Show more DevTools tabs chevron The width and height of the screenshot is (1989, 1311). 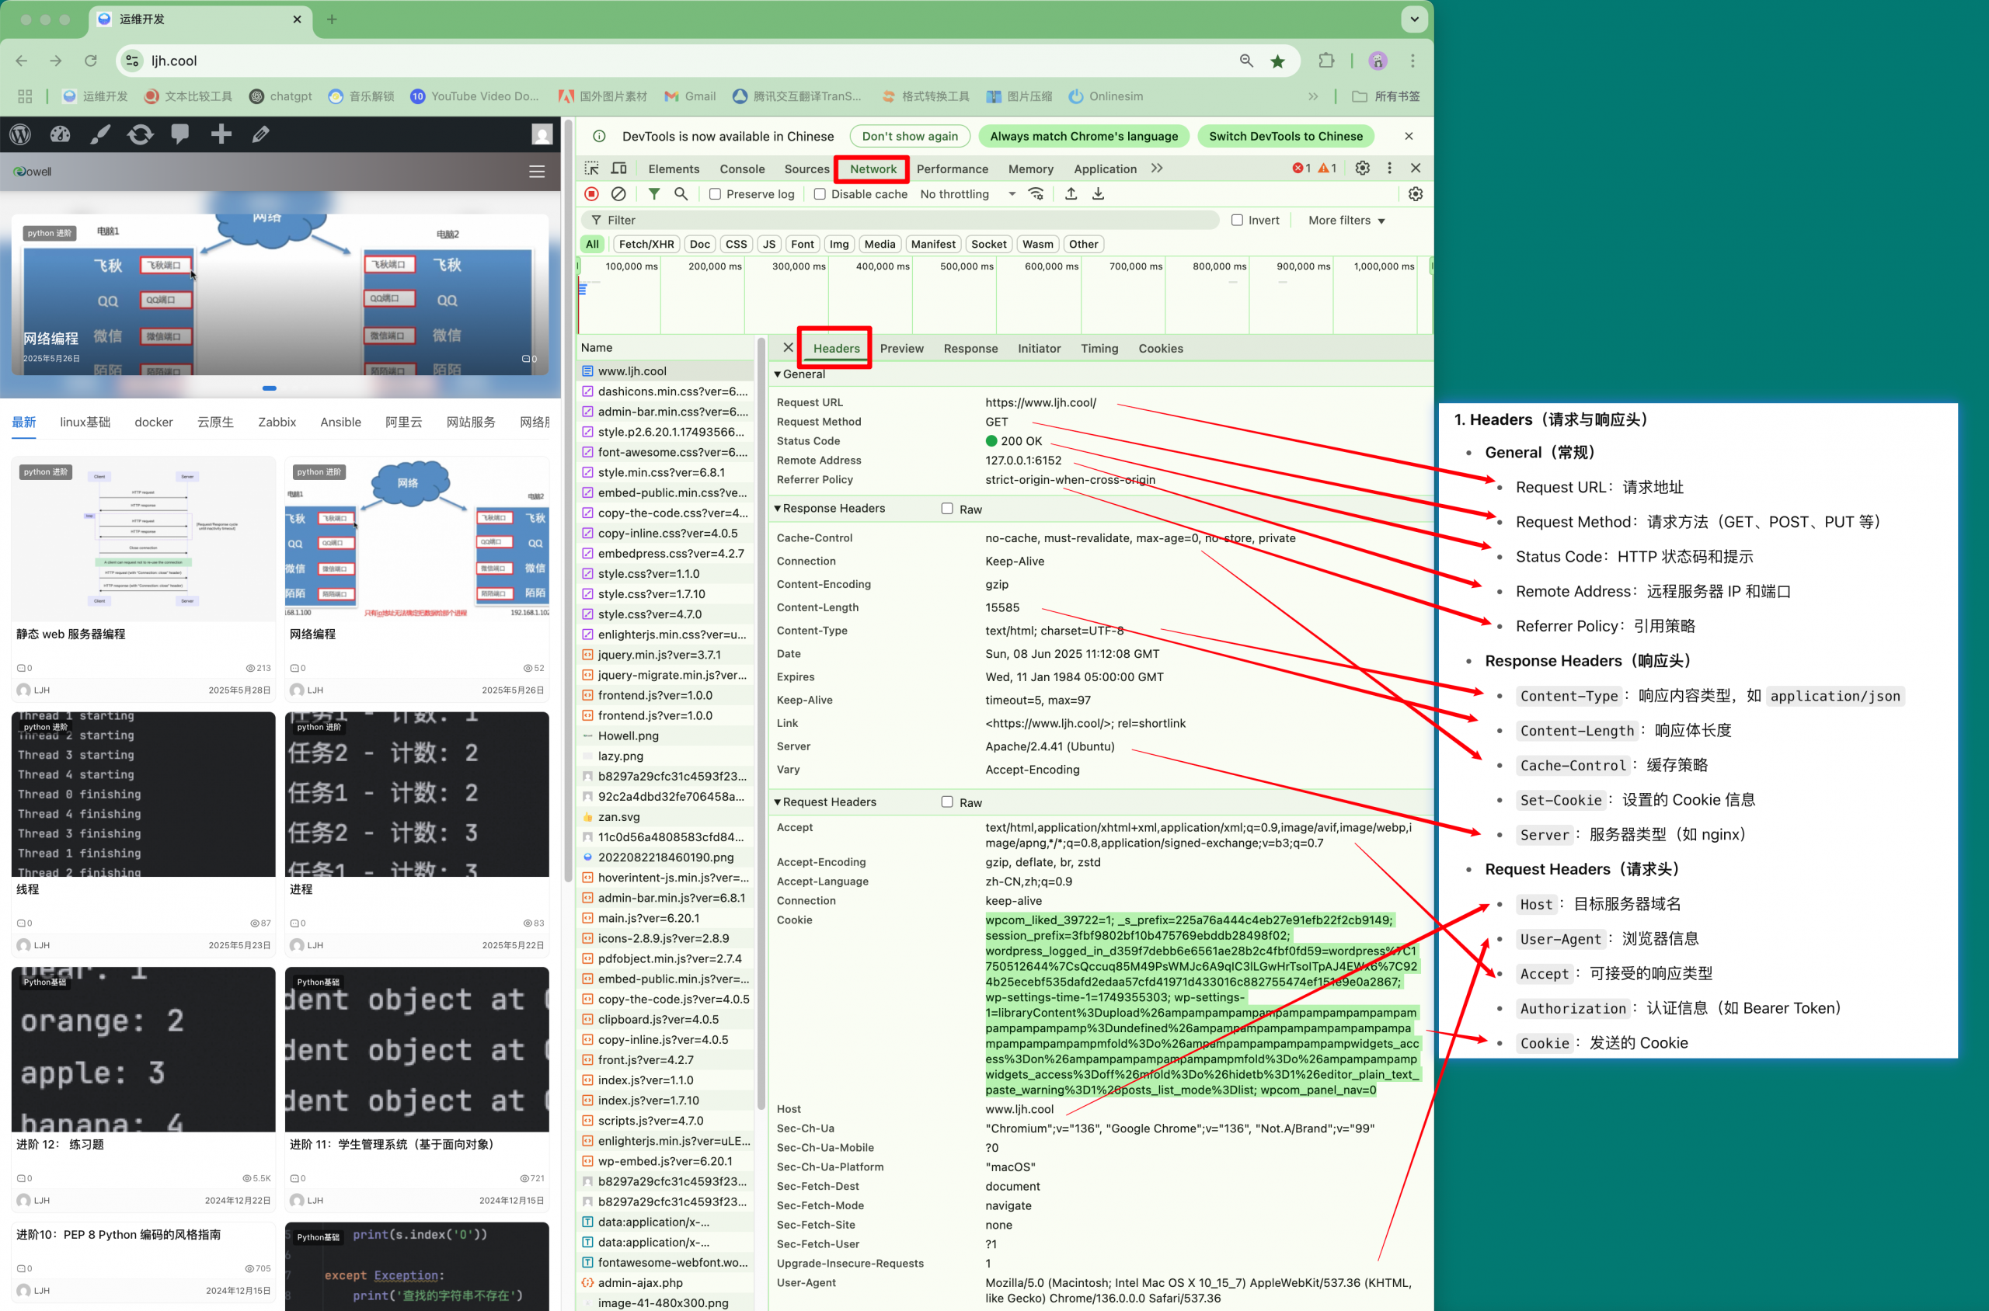pyautogui.click(x=1157, y=168)
